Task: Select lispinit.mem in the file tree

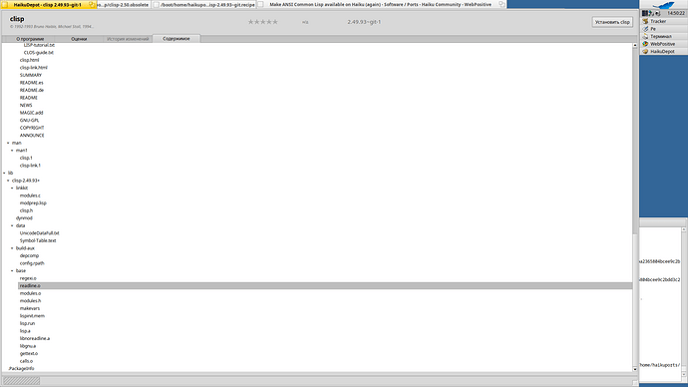Action: [x=32, y=316]
